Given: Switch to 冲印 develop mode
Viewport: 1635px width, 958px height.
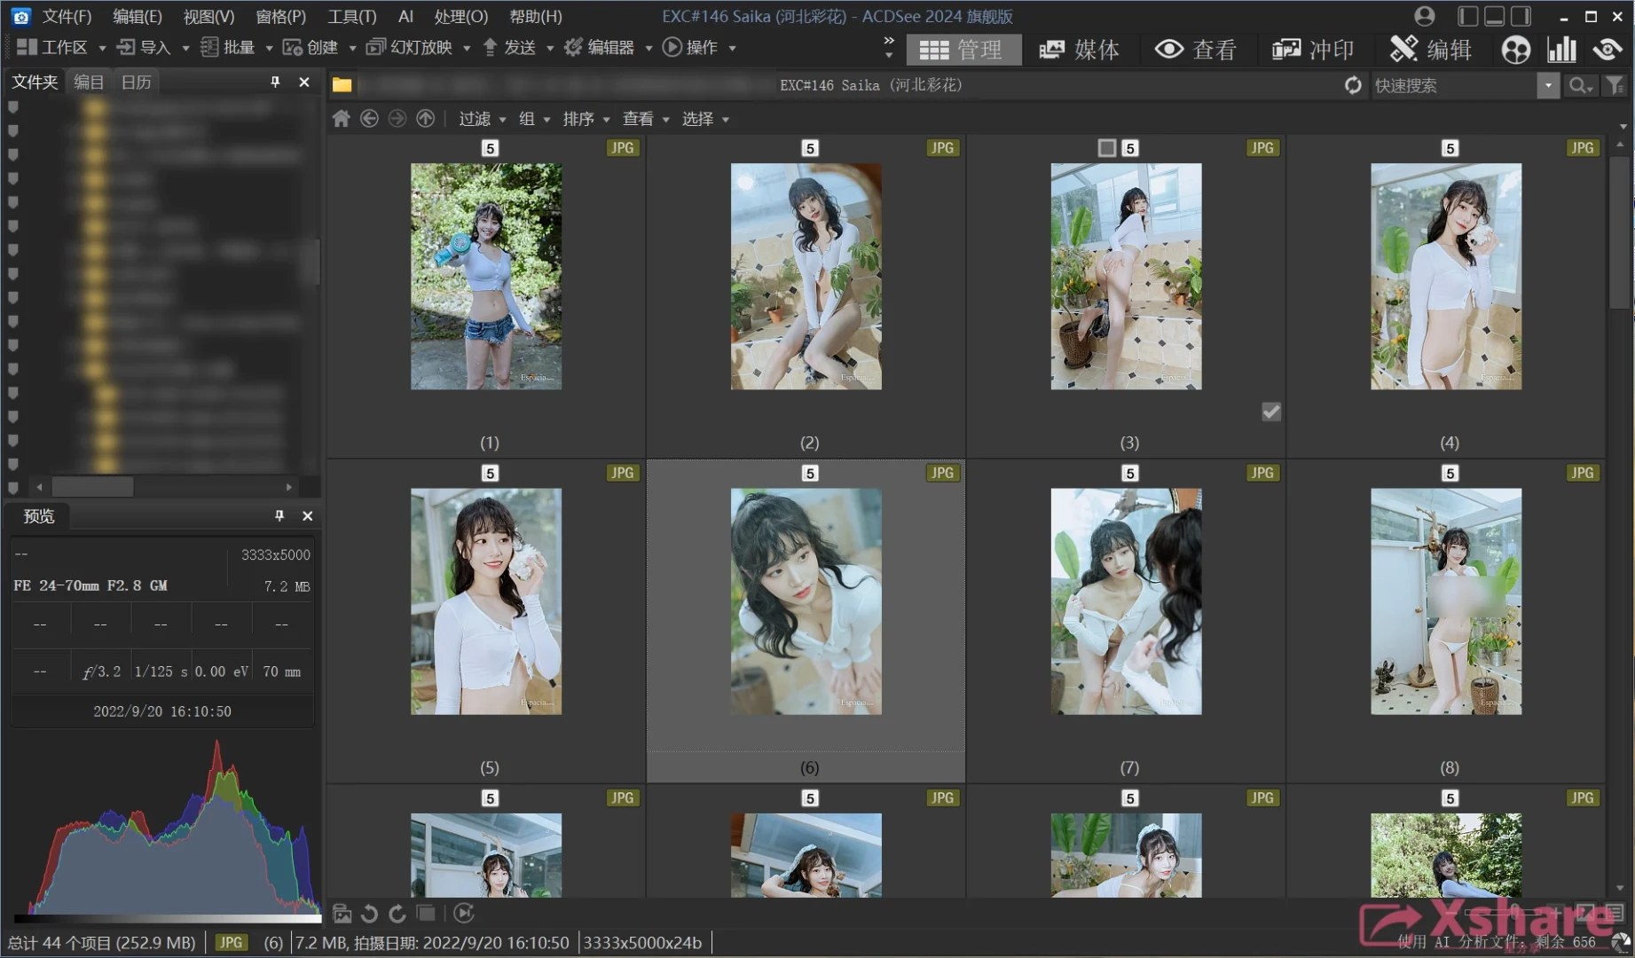Looking at the screenshot, I should [x=1313, y=50].
